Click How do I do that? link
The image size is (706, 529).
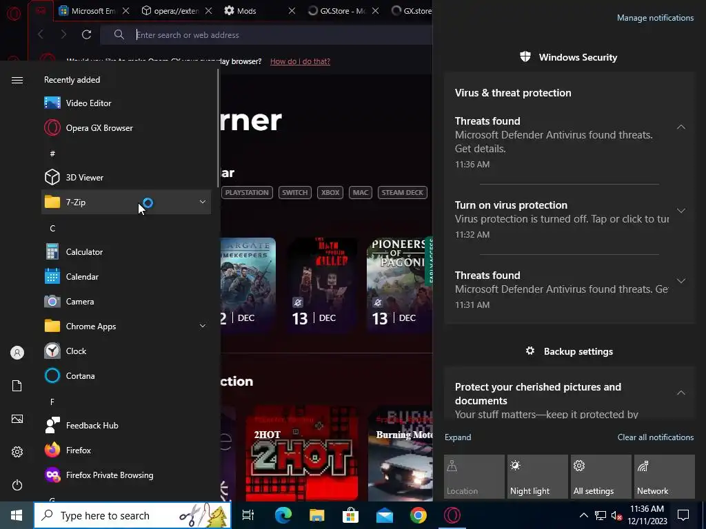(300, 61)
